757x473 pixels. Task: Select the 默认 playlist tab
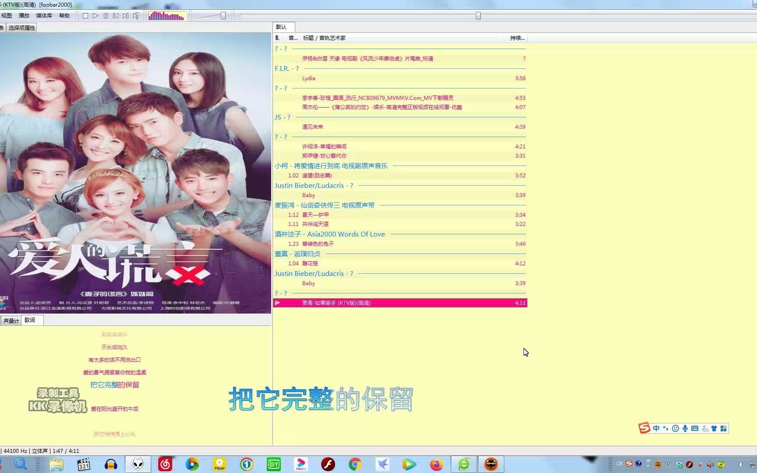(x=283, y=27)
